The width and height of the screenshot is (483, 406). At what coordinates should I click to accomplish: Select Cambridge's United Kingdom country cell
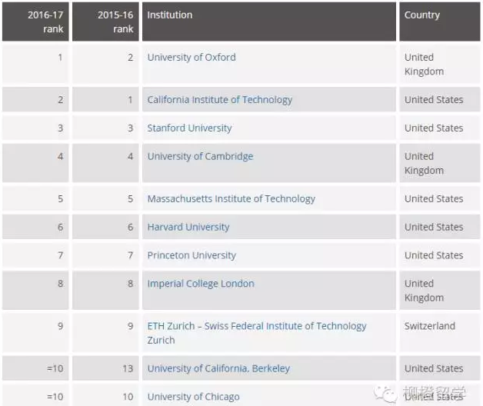(440, 163)
